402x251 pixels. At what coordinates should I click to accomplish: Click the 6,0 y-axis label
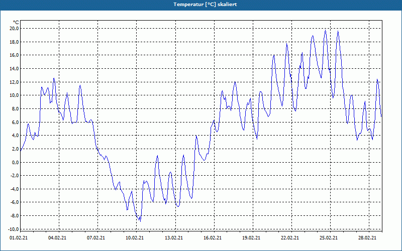pyautogui.click(x=15, y=122)
